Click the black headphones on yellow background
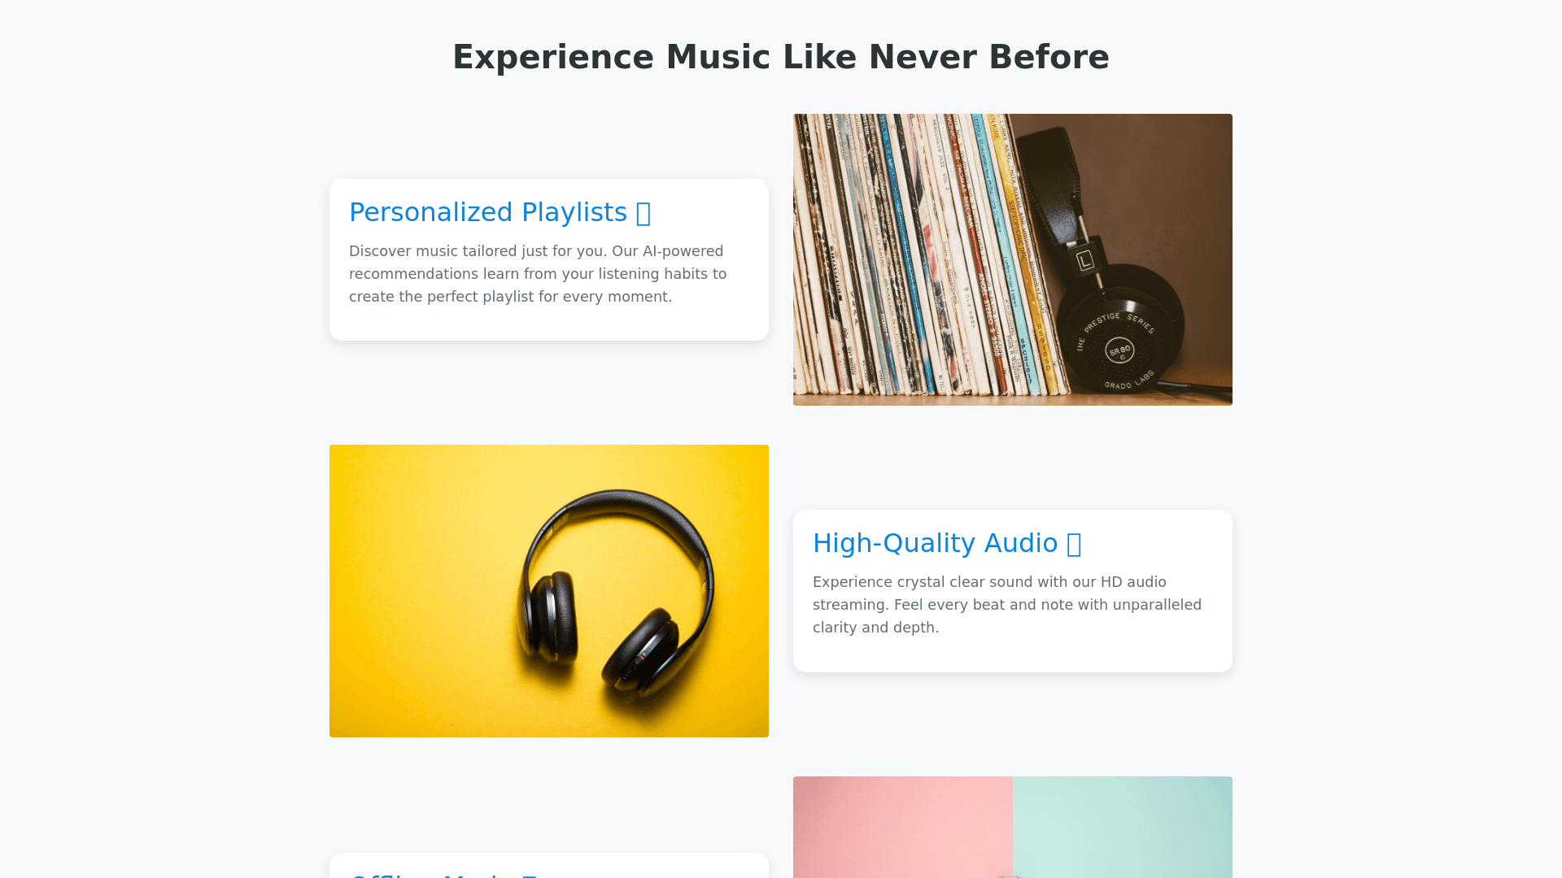This screenshot has height=878, width=1562. (x=616, y=589)
